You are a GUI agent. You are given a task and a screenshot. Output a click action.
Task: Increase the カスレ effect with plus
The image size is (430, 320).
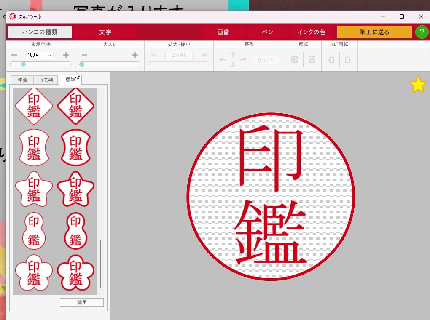click(x=135, y=55)
